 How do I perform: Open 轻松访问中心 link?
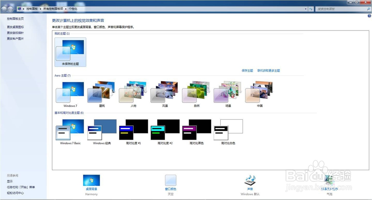pos(15,193)
